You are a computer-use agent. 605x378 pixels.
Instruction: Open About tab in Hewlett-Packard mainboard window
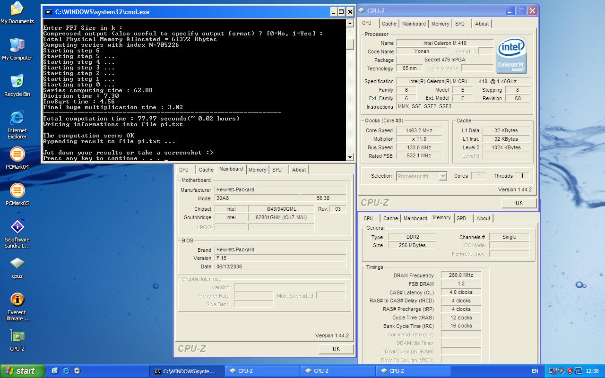coord(299,170)
